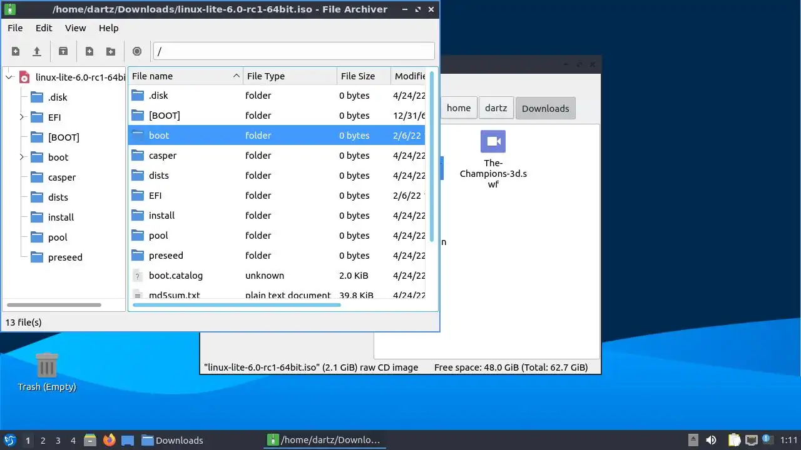Open the Edit menu
Image resolution: width=801 pixels, height=450 pixels.
click(x=44, y=28)
